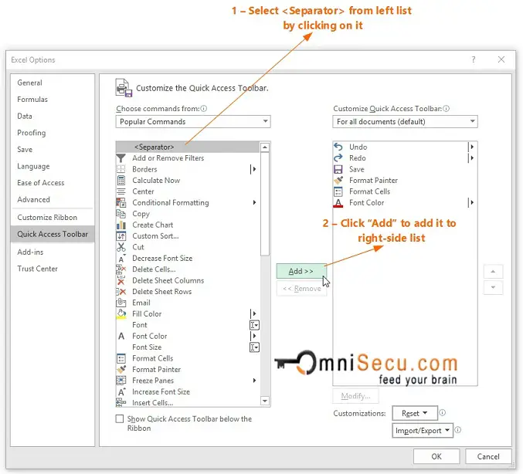523x474 pixels.
Task: Click the Format Cells icon in the left list
Action: [x=121, y=358]
